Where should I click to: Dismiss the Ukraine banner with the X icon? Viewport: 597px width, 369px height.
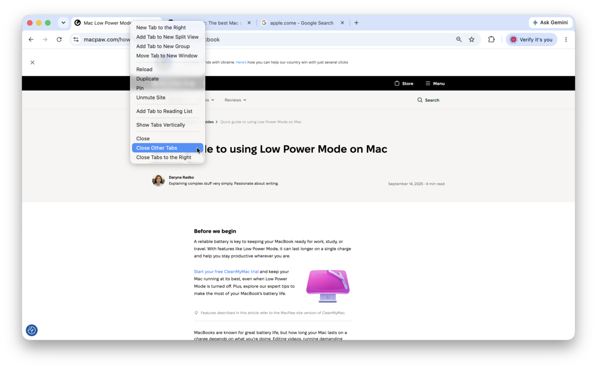tap(32, 62)
